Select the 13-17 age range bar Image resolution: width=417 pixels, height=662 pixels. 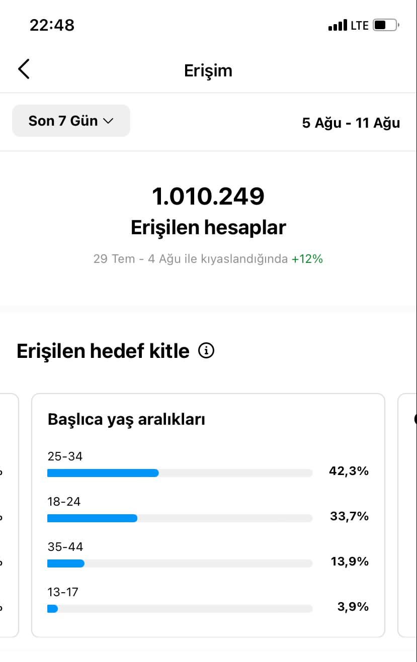[180, 608]
